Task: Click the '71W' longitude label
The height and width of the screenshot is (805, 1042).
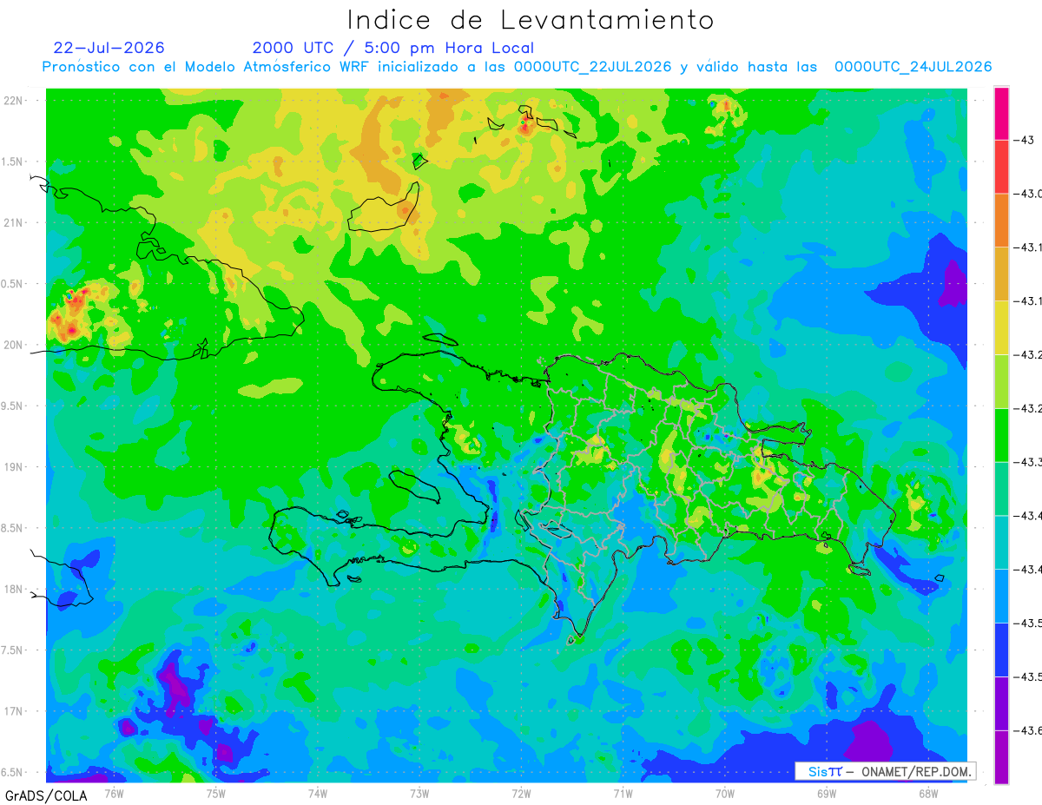Action: pos(623,793)
